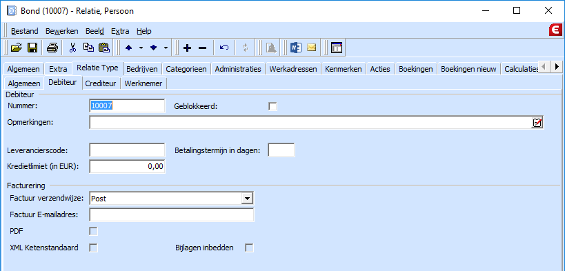
Task: Cut selection with the scissors icon
Action: (73, 48)
